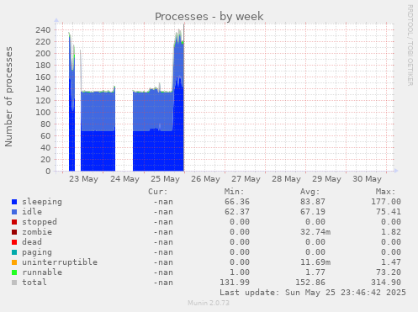
Task: Click the 0 y-axis tick label
Action: tap(48, 172)
